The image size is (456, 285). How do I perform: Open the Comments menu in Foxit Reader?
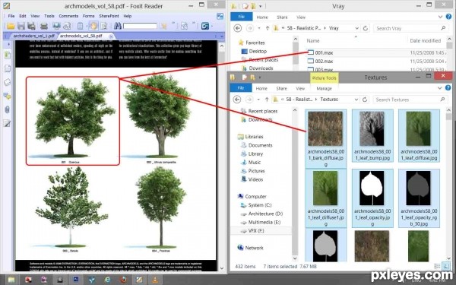point(68,16)
